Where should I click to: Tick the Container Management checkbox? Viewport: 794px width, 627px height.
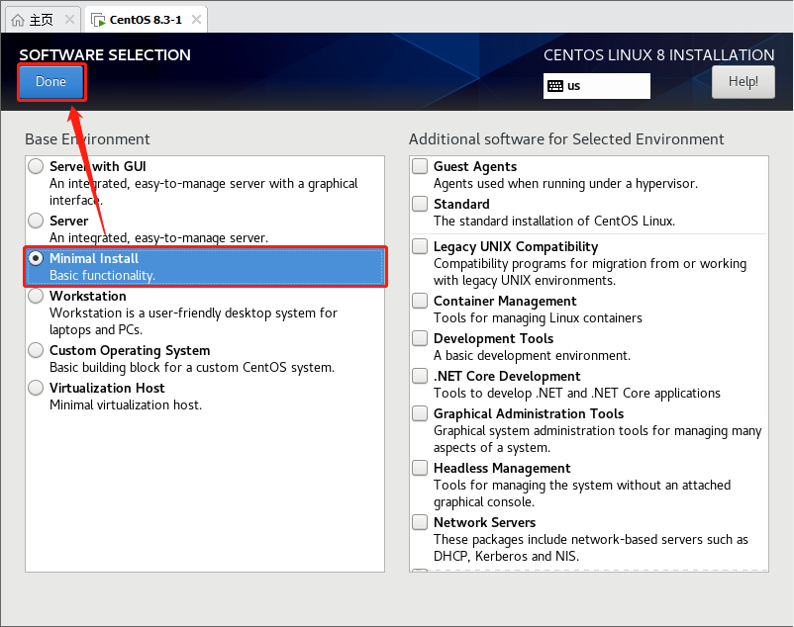pos(420,301)
